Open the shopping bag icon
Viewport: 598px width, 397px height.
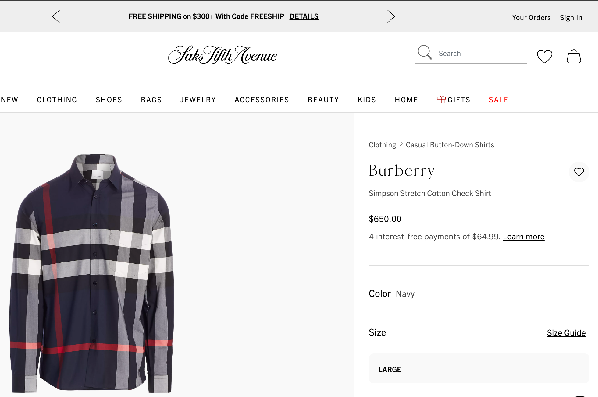coord(574,56)
